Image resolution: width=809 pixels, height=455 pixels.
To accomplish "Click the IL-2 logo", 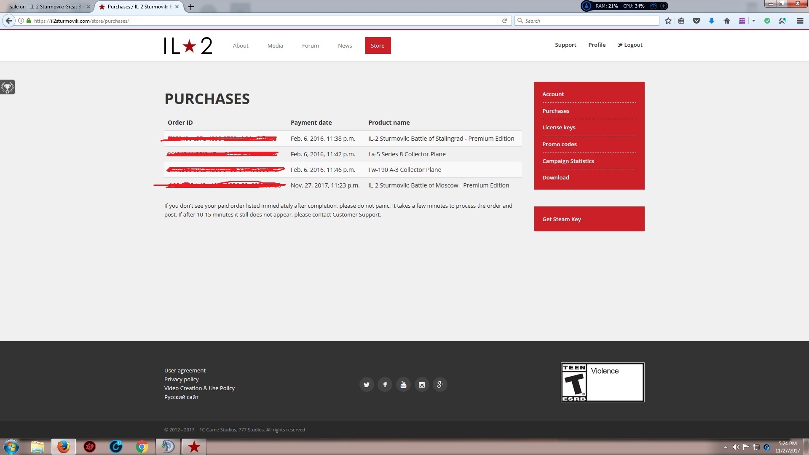I will (188, 45).
